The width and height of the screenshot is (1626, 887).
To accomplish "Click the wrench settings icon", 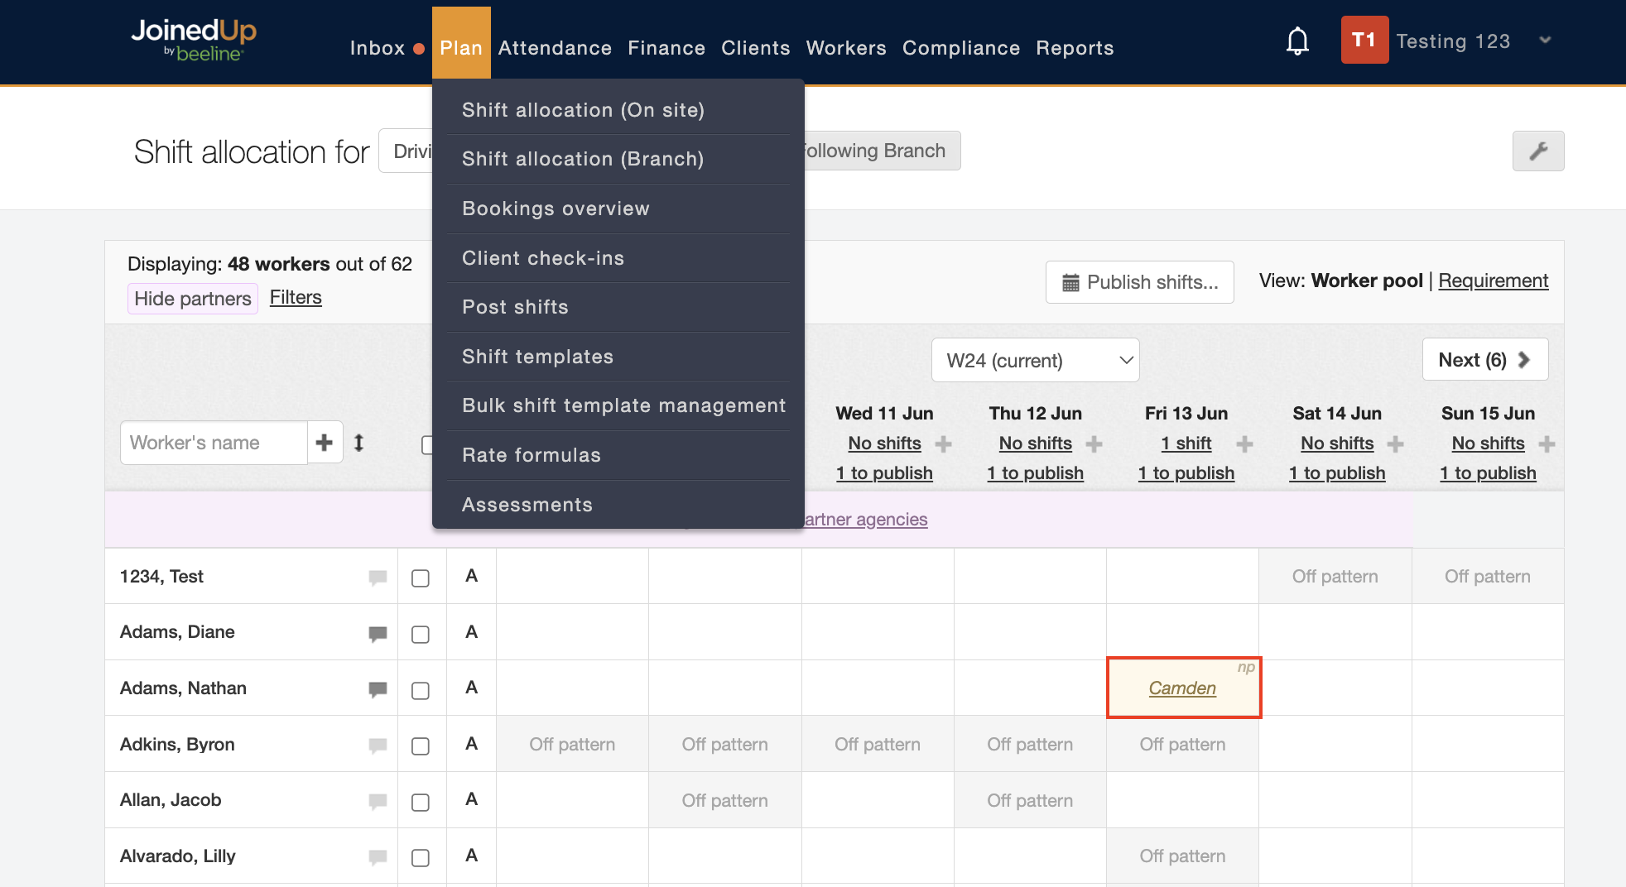I will 1537,151.
